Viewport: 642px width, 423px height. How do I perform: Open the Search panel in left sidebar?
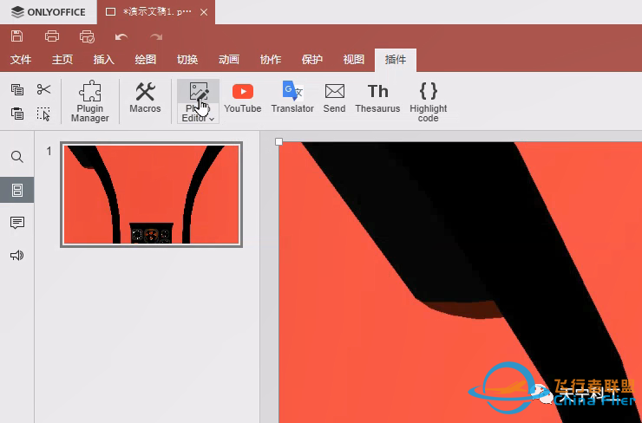pos(17,157)
